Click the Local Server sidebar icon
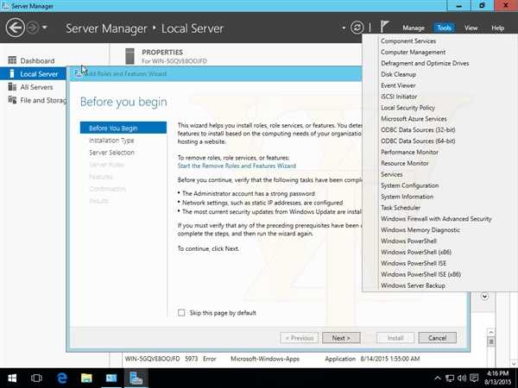518x388 pixels. [12, 73]
